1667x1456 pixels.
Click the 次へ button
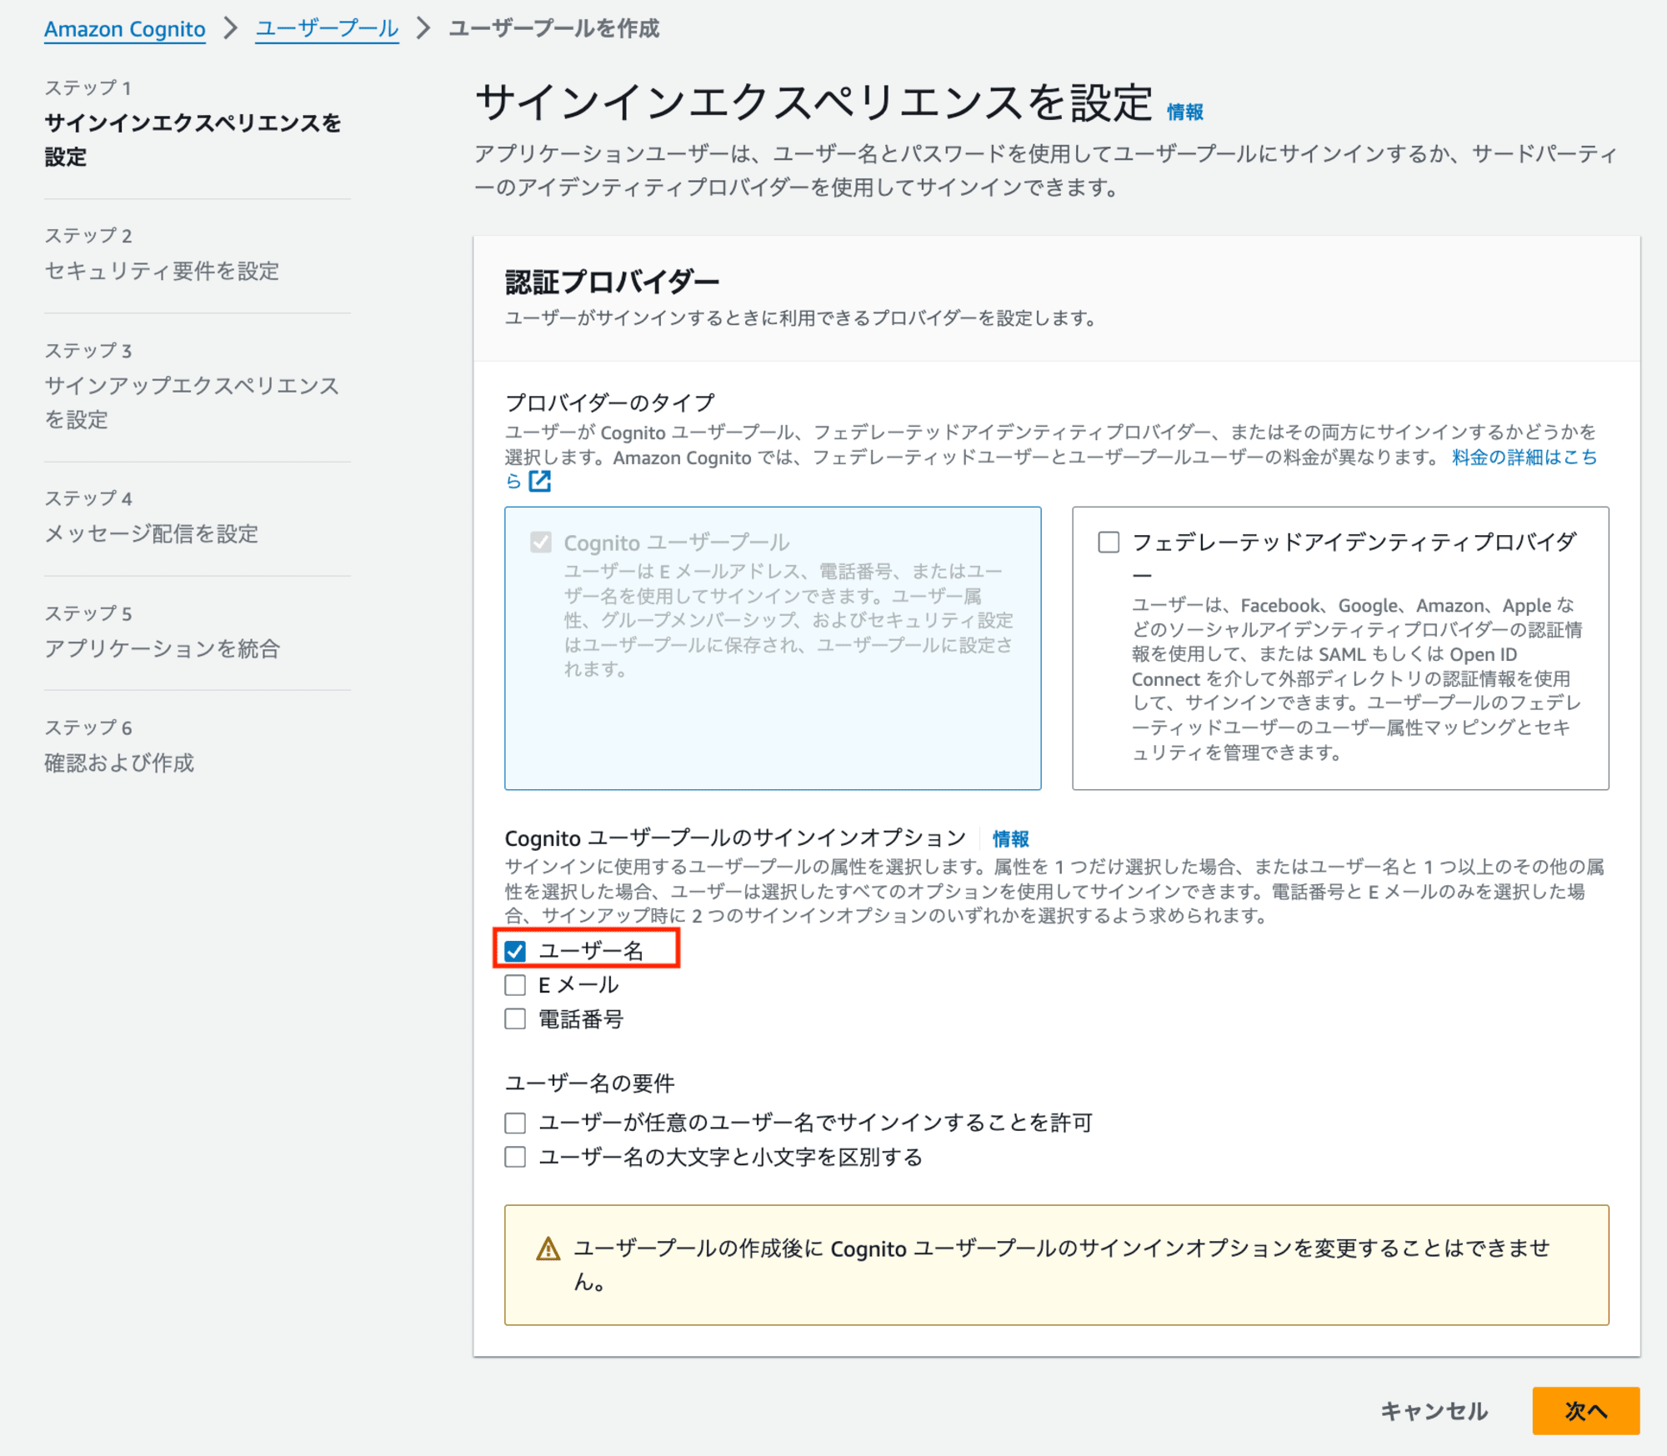click(x=1585, y=1411)
